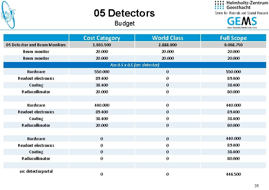The image size is (269, 190).
Task: Select World Class zero in arc detectorportal row
Action: (167, 174)
